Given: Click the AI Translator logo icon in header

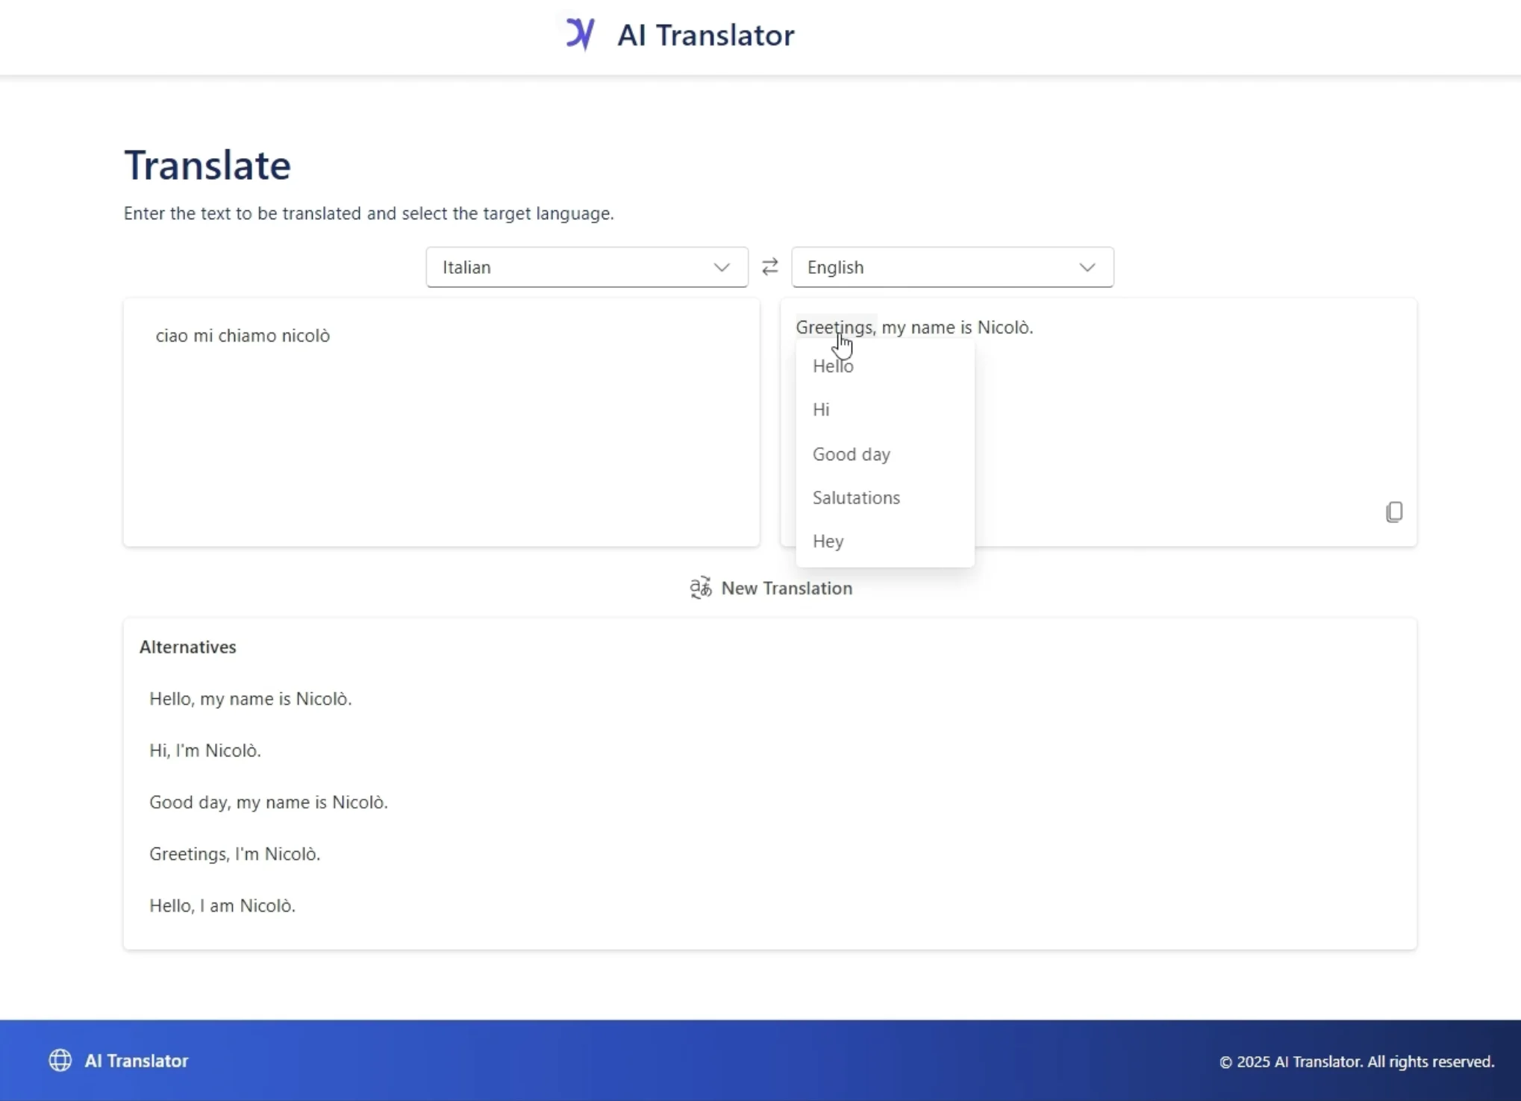Looking at the screenshot, I should (x=581, y=34).
